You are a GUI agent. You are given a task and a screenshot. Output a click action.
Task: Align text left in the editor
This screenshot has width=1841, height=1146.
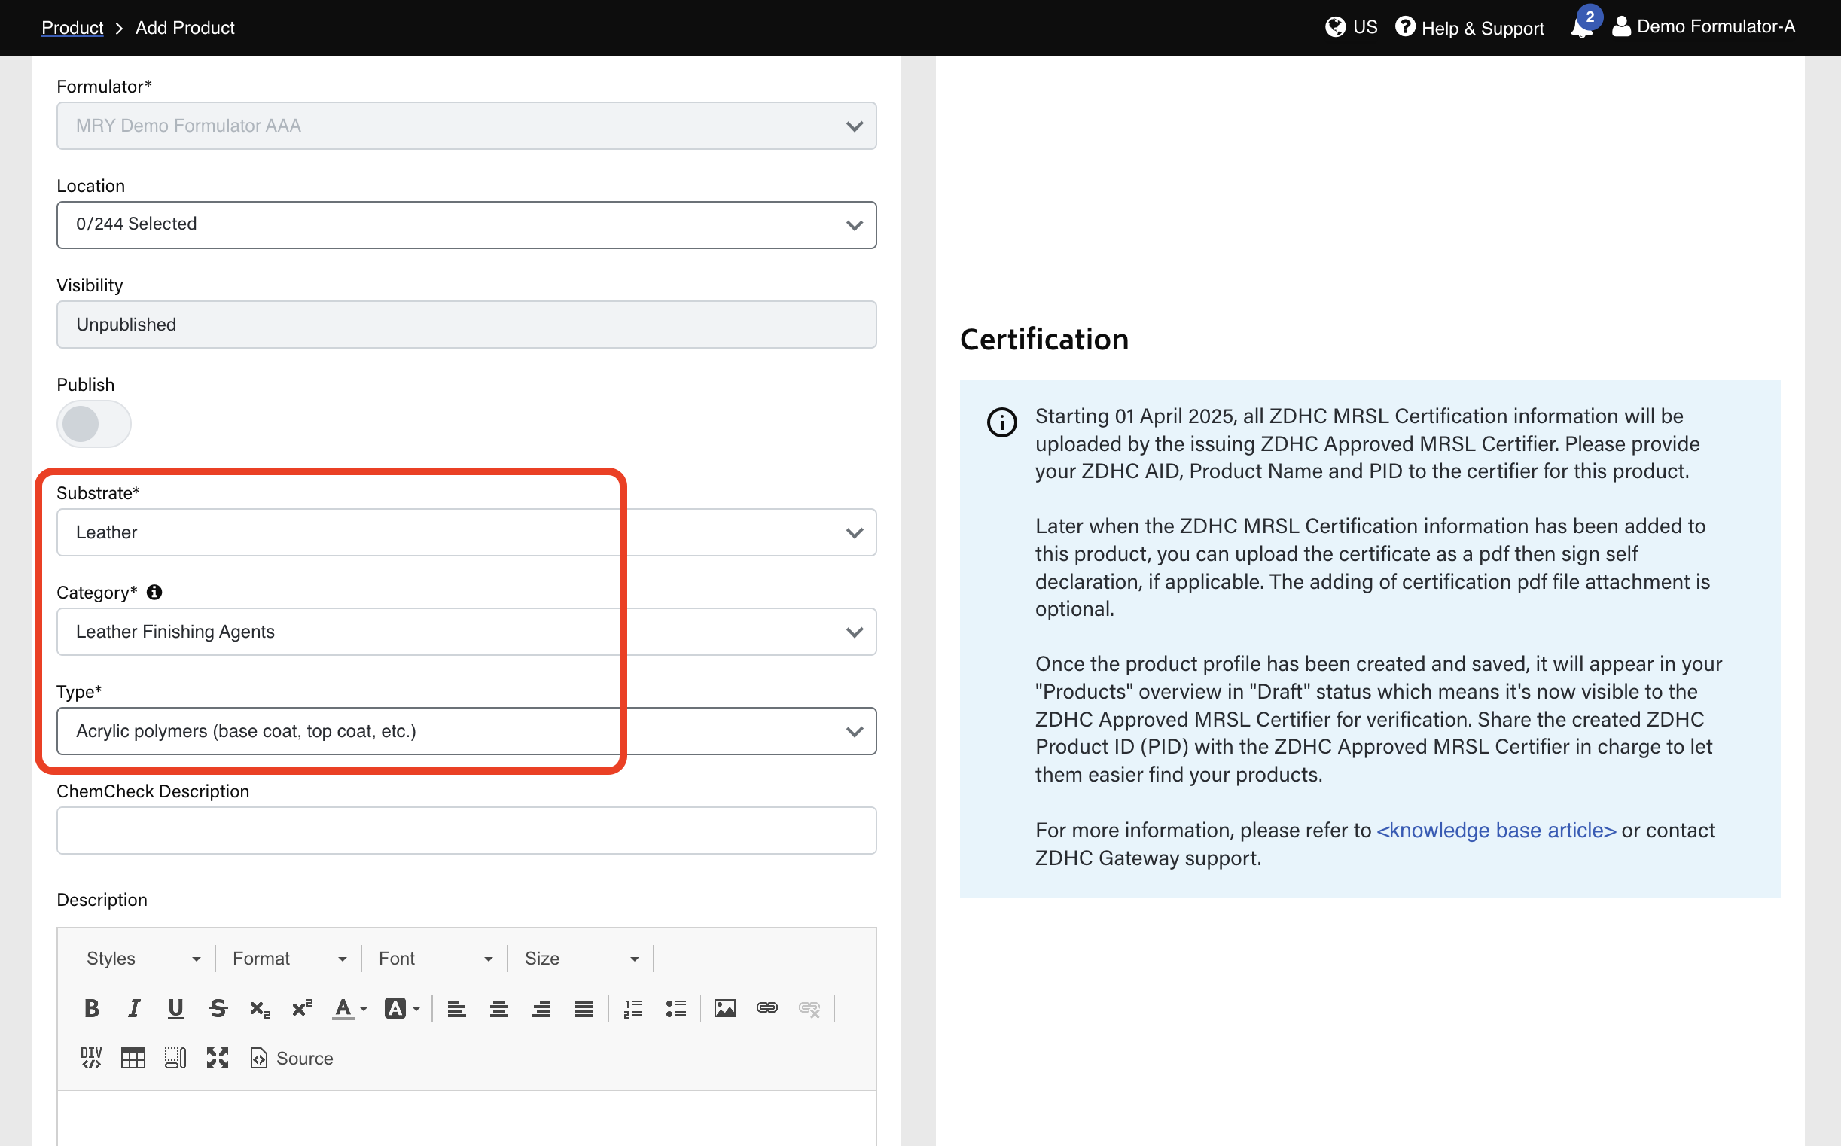pyautogui.click(x=456, y=1008)
